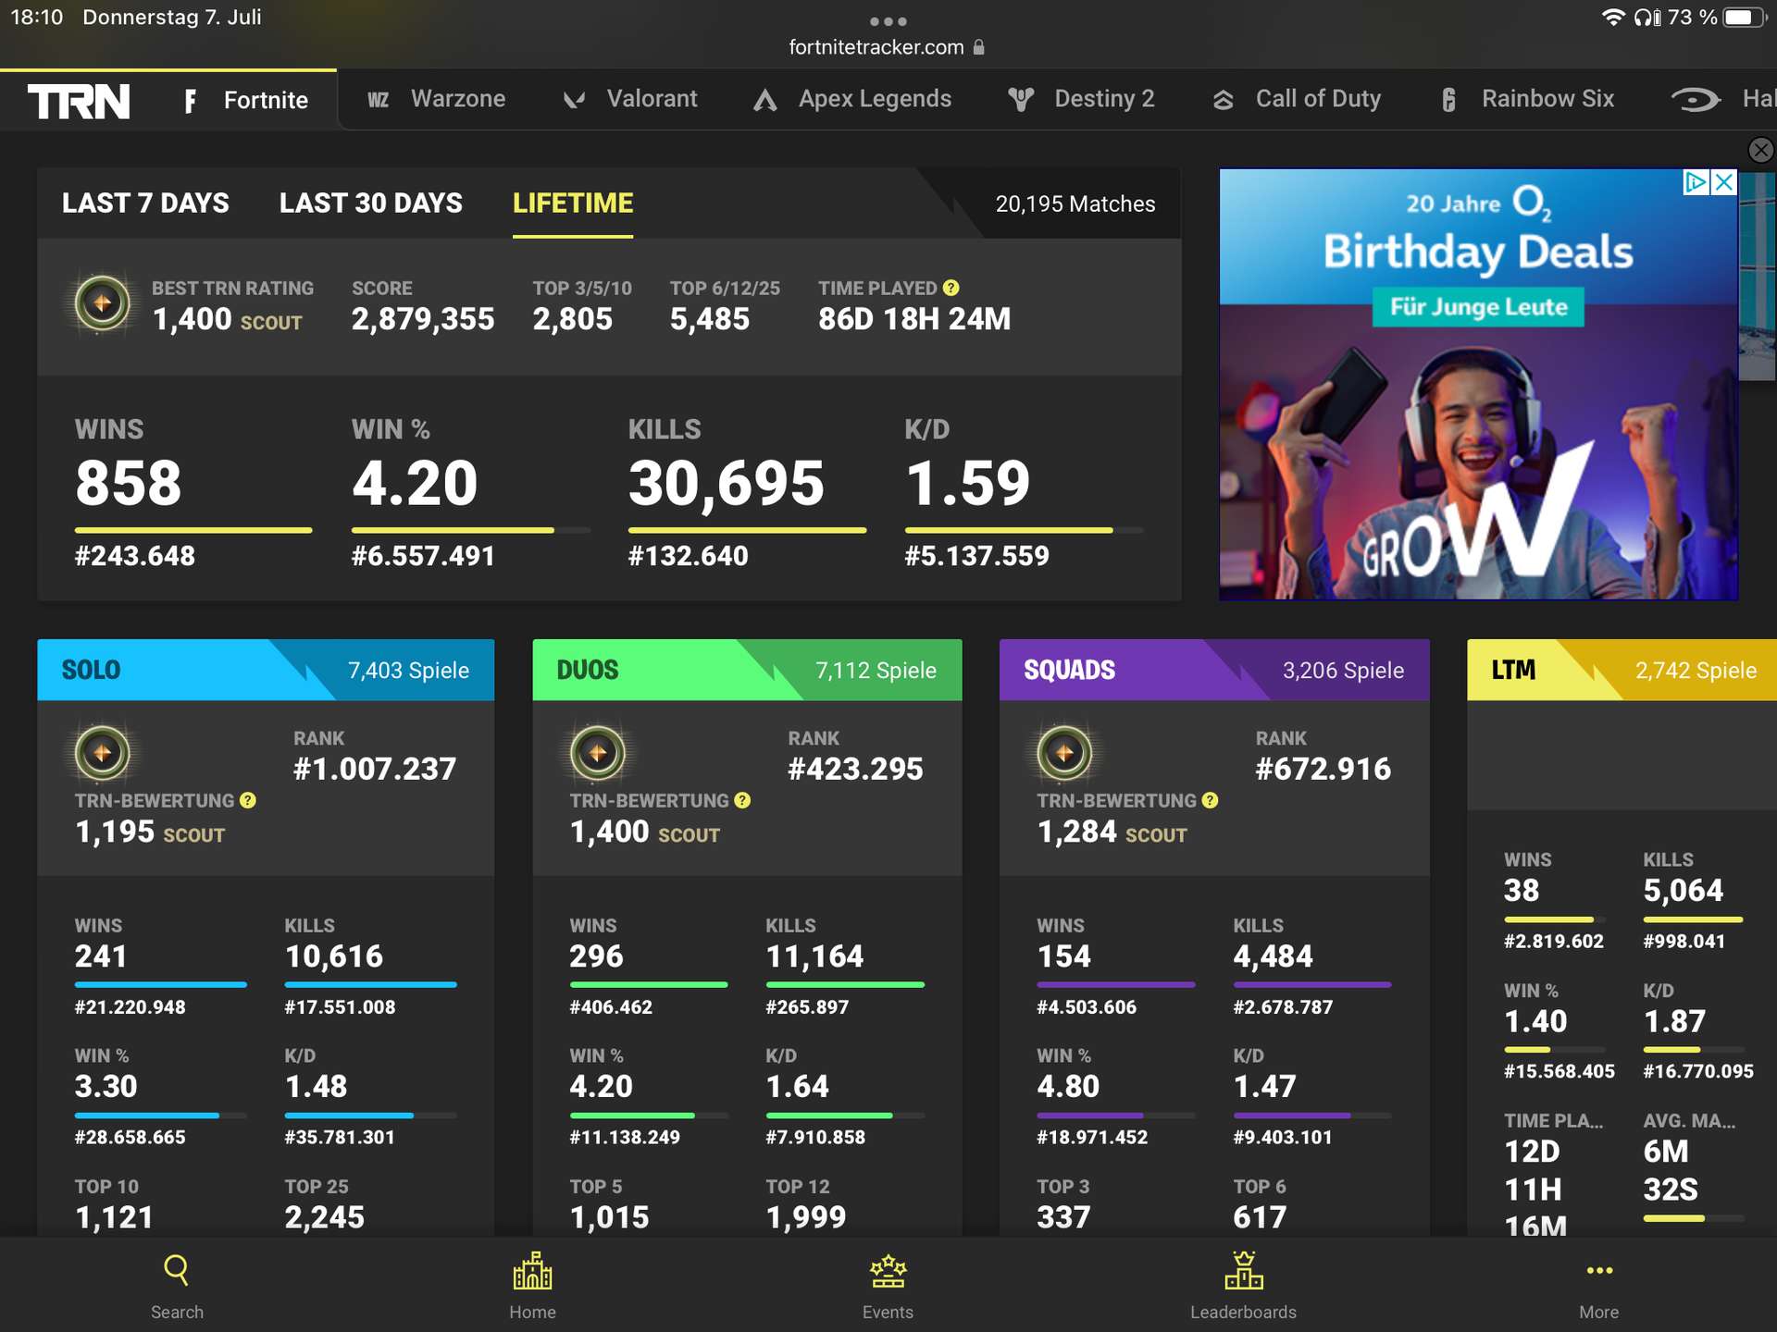The width and height of the screenshot is (1777, 1332).
Task: Close the O2 ad with X
Action: click(x=1723, y=182)
